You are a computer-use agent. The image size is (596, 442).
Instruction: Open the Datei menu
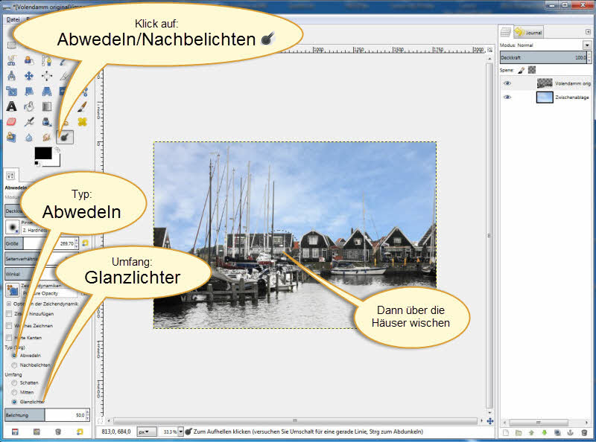point(13,19)
